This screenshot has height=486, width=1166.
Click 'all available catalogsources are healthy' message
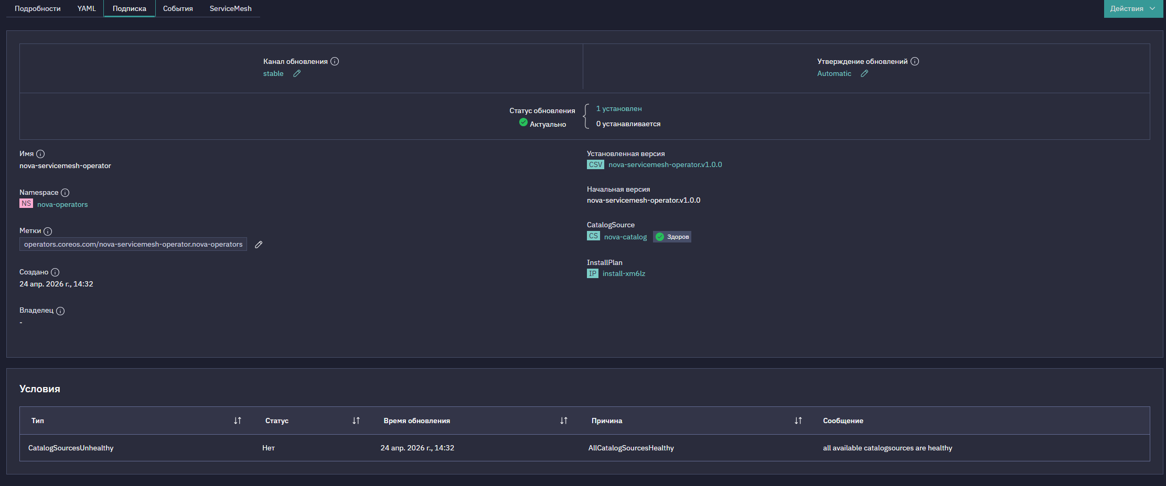[887, 448]
